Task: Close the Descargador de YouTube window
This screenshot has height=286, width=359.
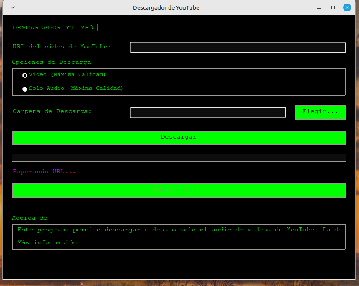Action: pyautogui.click(x=348, y=7)
